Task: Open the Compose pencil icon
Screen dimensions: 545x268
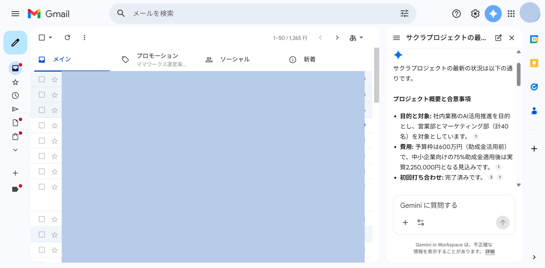Action: pyautogui.click(x=15, y=42)
